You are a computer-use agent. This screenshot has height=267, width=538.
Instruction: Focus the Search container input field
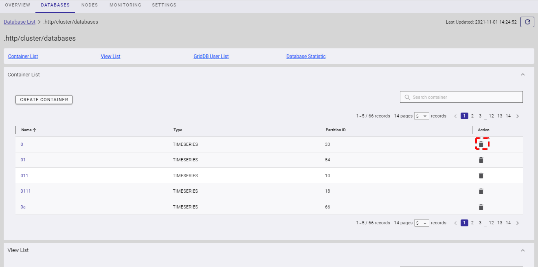pos(464,97)
